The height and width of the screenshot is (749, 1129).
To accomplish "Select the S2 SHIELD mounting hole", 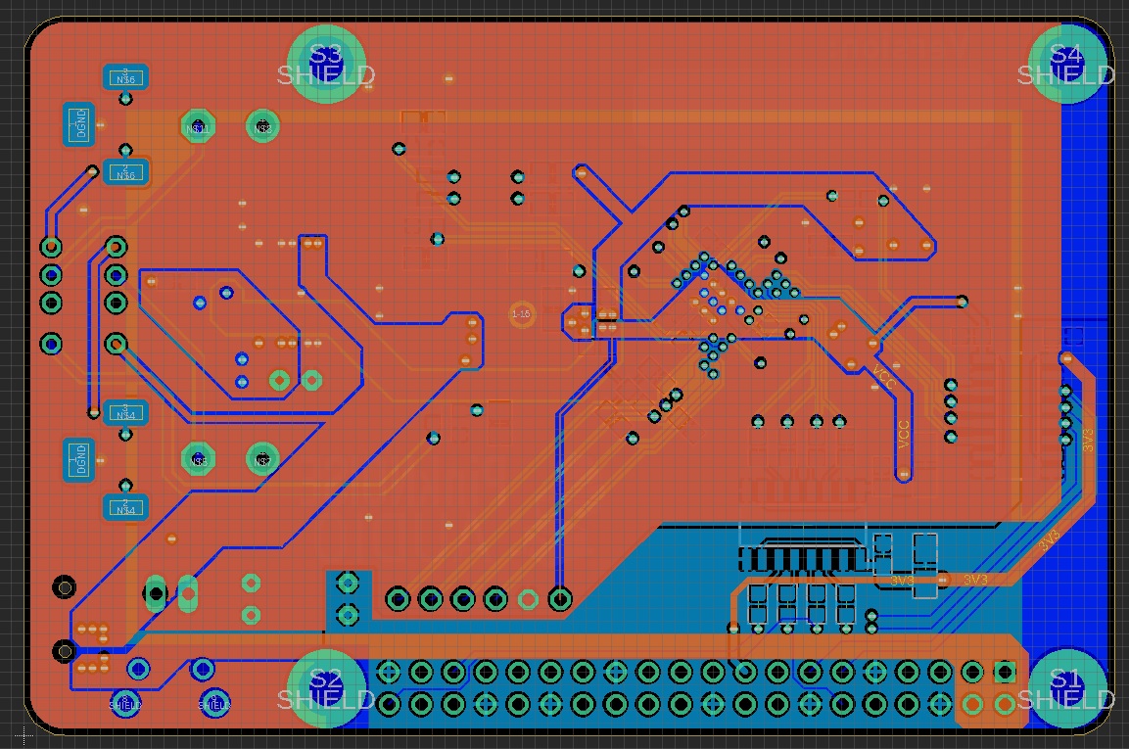I will coord(326,688).
